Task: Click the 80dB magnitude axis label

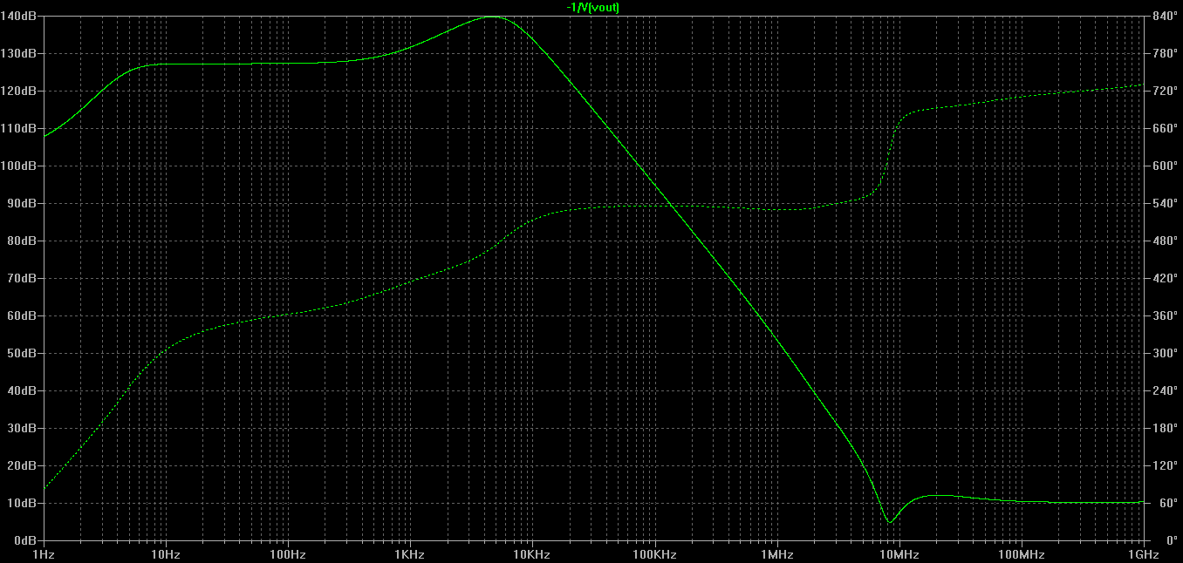Action: point(23,241)
